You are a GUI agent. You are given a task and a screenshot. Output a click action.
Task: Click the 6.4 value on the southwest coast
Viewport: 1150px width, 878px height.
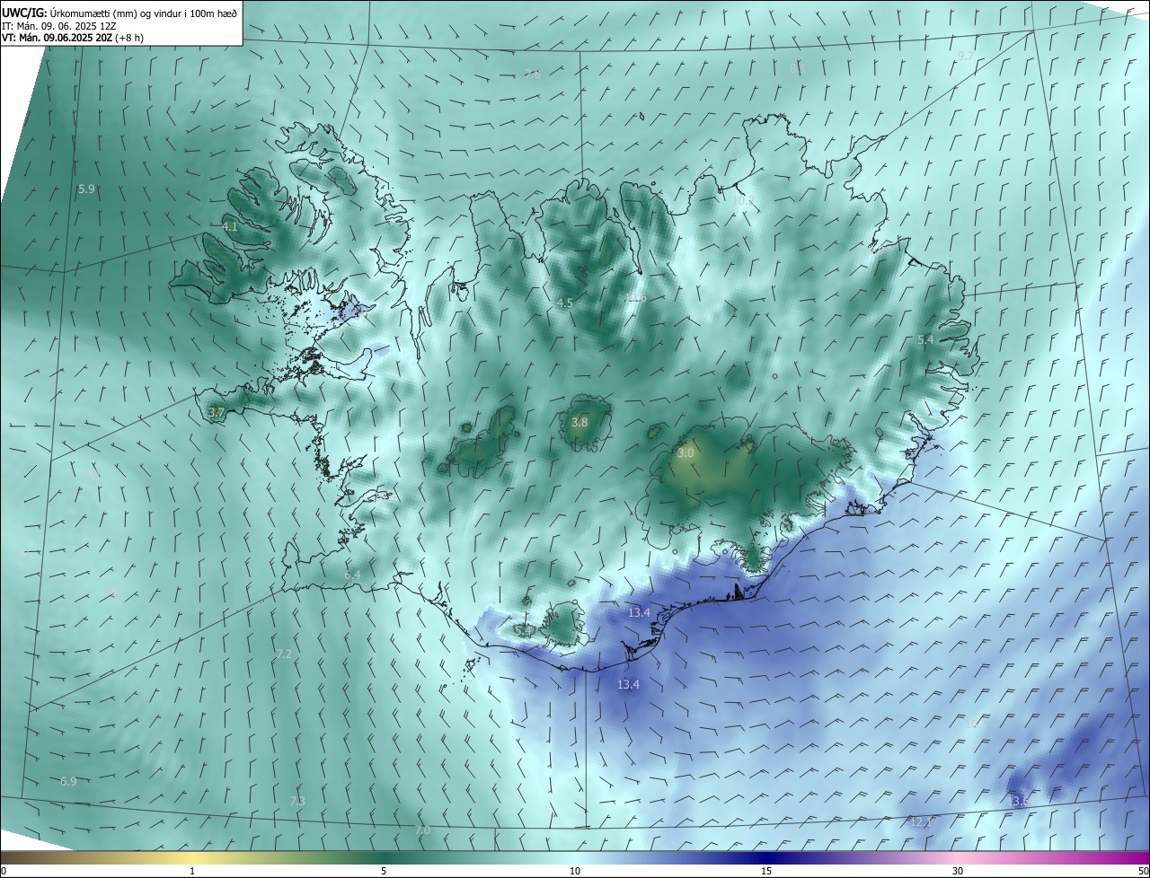352,575
